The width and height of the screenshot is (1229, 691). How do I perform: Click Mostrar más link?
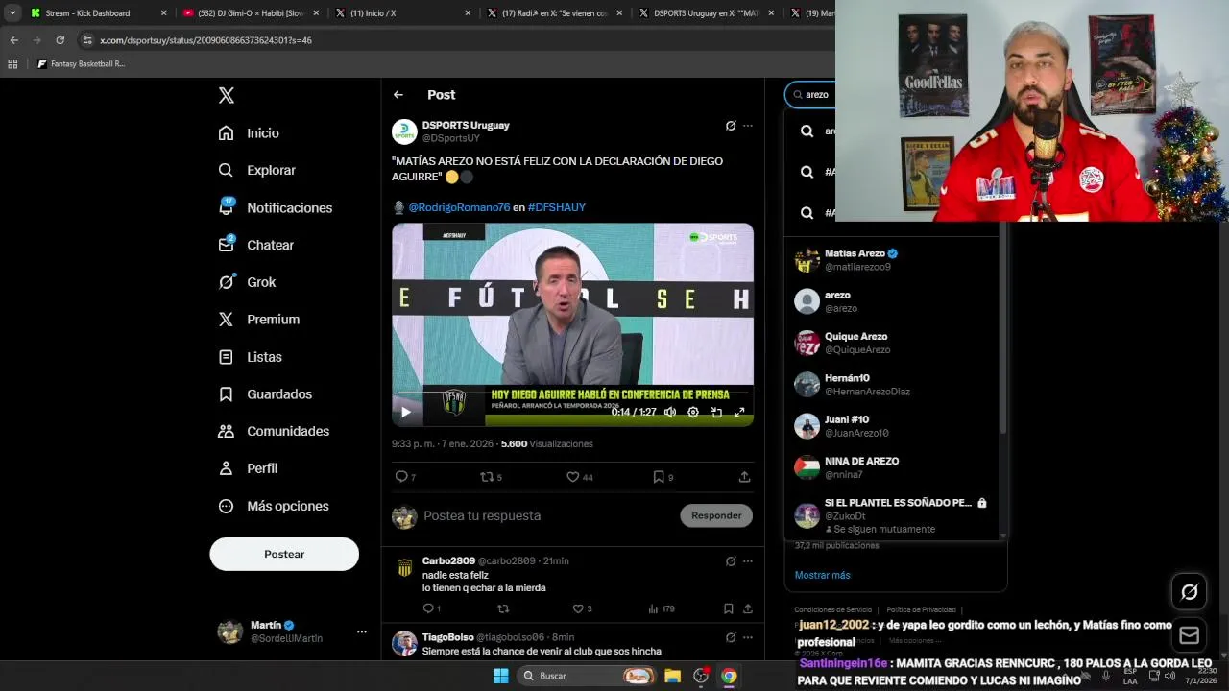(x=822, y=575)
